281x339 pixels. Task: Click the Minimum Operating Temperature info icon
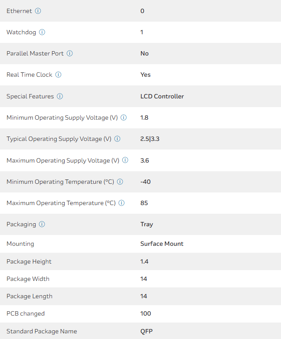tap(120, 182)
